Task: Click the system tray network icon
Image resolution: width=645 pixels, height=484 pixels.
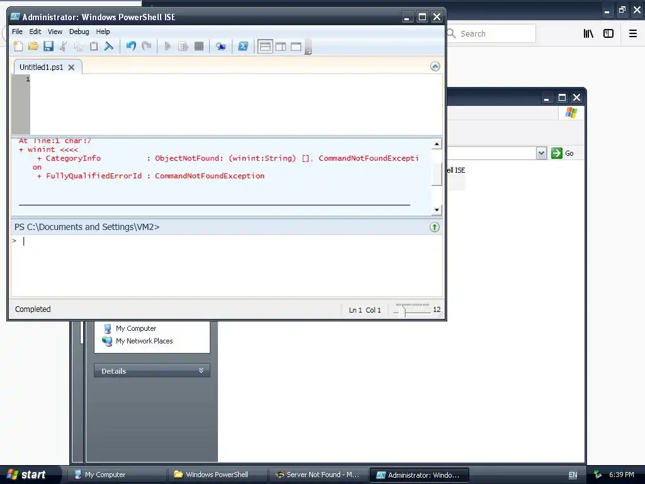Action: 598,475
